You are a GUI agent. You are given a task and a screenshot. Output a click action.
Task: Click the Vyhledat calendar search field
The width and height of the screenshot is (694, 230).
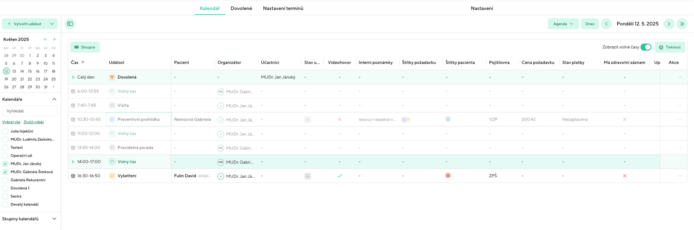(30, 111)
